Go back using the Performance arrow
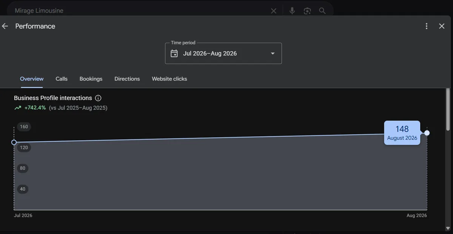 pyautogui.click(x=5, y=26)
